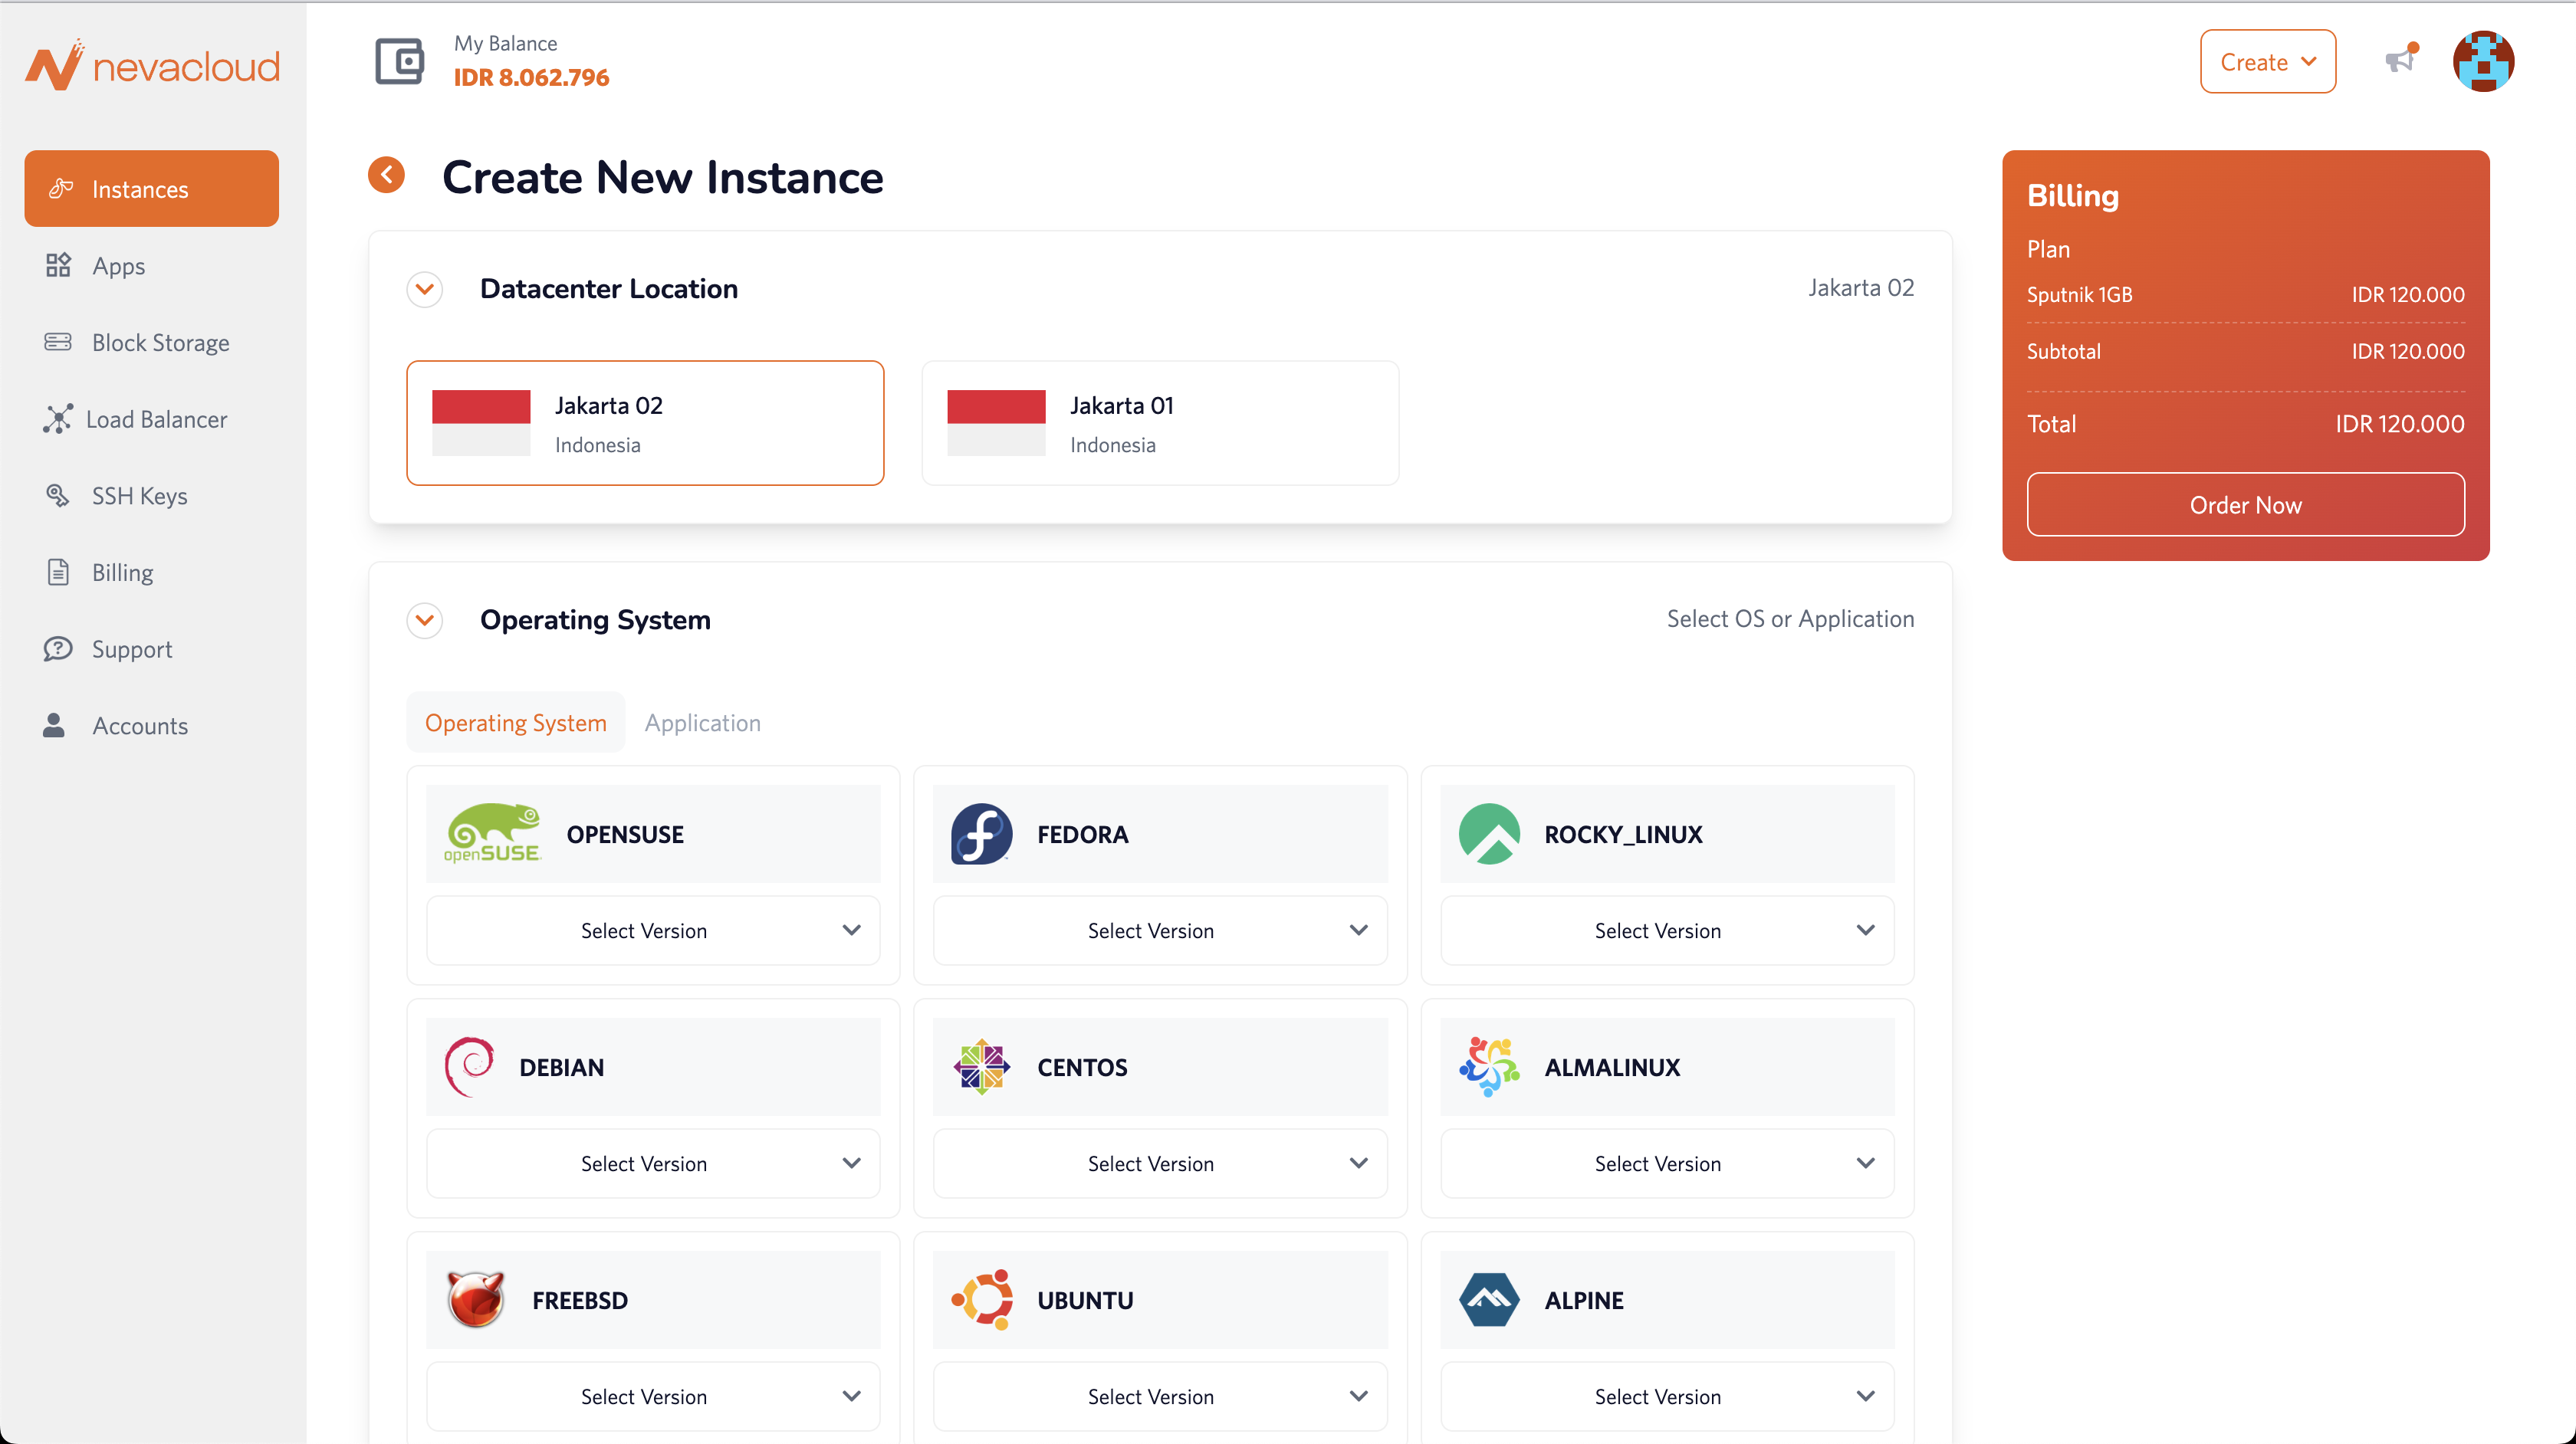2576x1444 pixels.
Task: Open Block Storage in the sidebar
Action: point(152,342)
